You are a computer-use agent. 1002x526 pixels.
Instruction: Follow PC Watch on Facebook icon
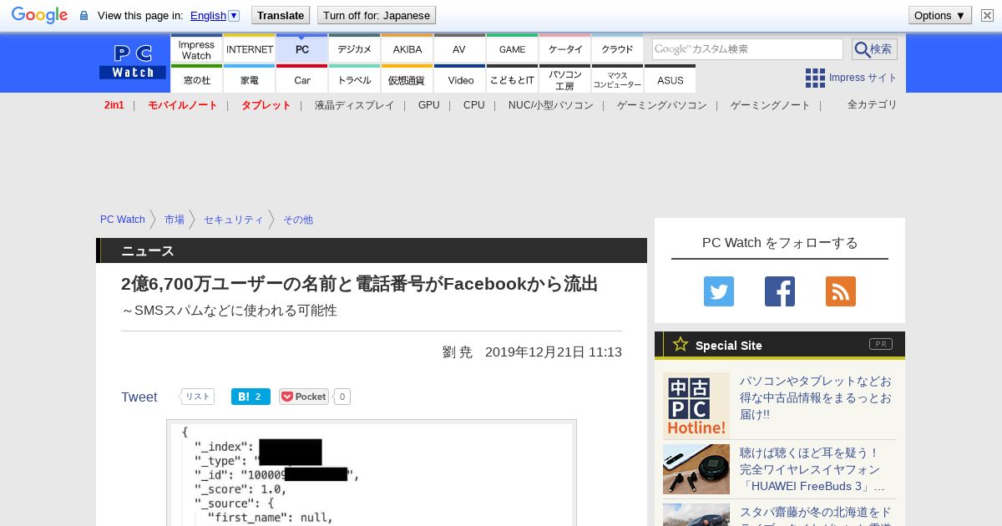tap(780, 291)
